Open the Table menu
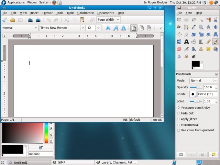The image size is (220, 165). coord(70,13)
